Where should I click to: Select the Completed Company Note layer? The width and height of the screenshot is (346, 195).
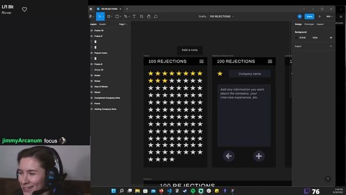pos(107,98)
